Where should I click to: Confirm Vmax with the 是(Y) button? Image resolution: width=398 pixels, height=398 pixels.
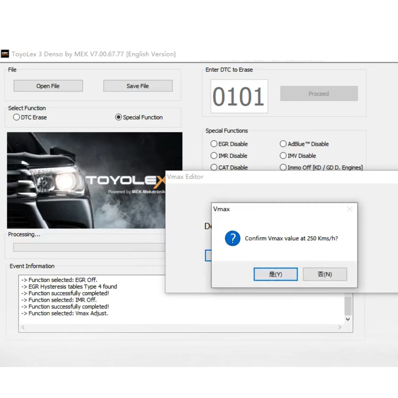pyautogui.click(x=275, y=274)
